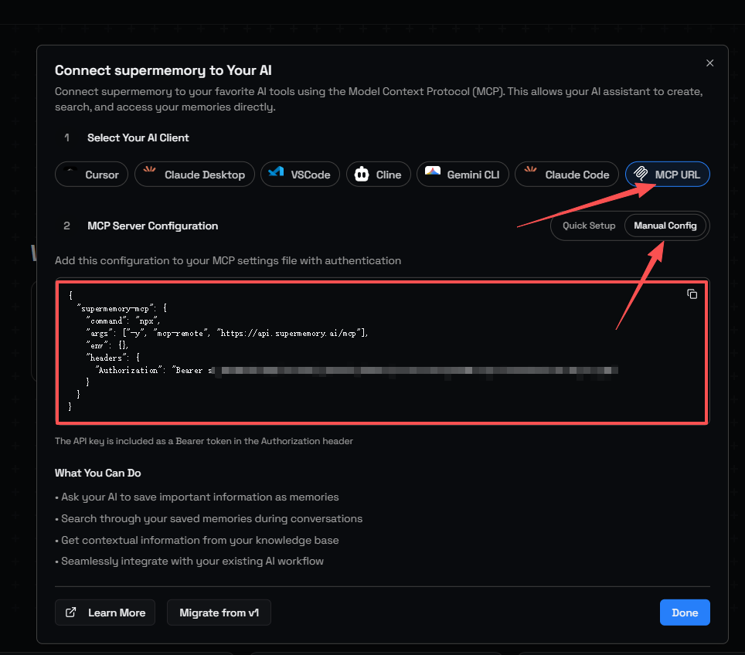Open the Learn More link
This screenshot has width=745, height=655.
coord(116,613)
